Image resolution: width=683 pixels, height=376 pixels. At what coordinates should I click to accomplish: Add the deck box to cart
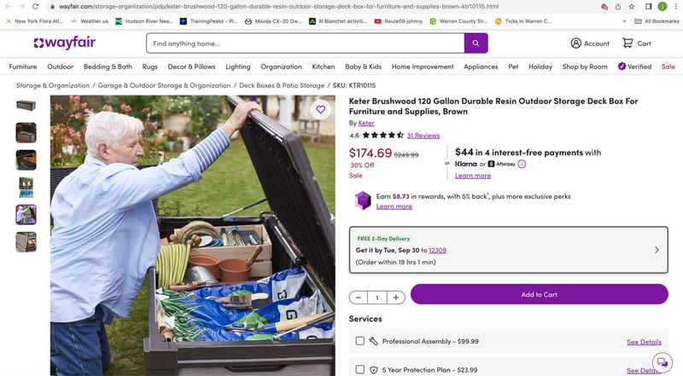539,294
